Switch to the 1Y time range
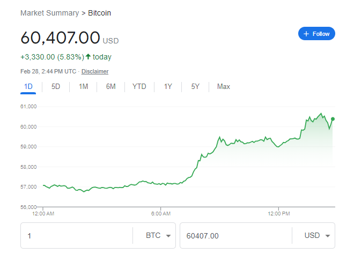354x254 pixels. coord(168,86)
